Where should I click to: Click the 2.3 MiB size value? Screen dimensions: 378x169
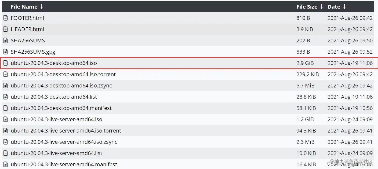coord(305,142)
